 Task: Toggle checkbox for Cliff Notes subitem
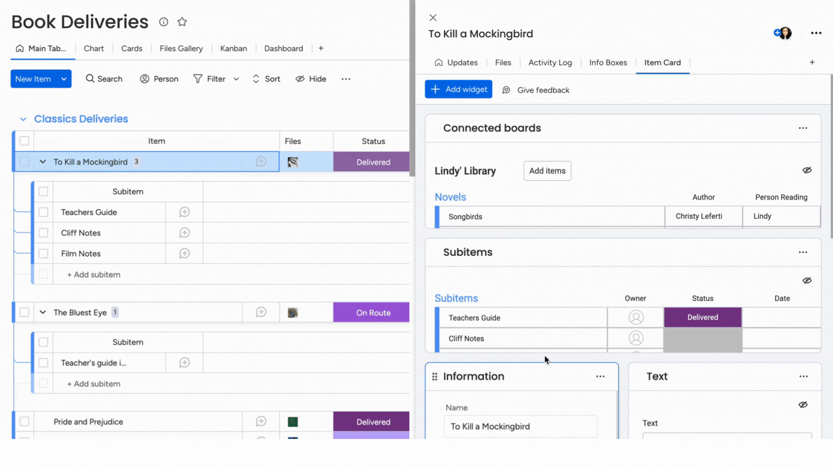pos(43,233)
